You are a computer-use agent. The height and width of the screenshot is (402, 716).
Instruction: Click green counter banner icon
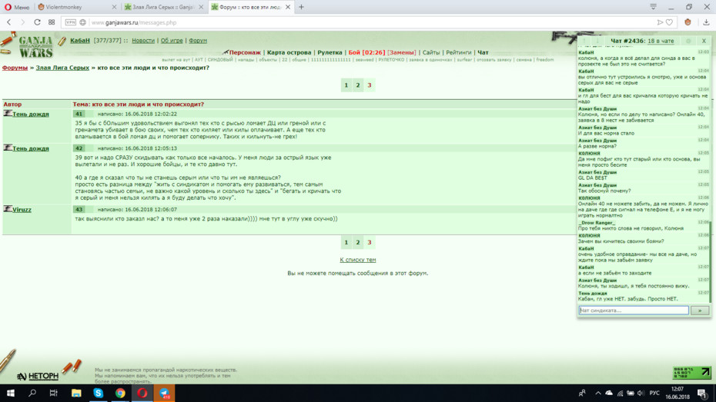coord(692,373)
